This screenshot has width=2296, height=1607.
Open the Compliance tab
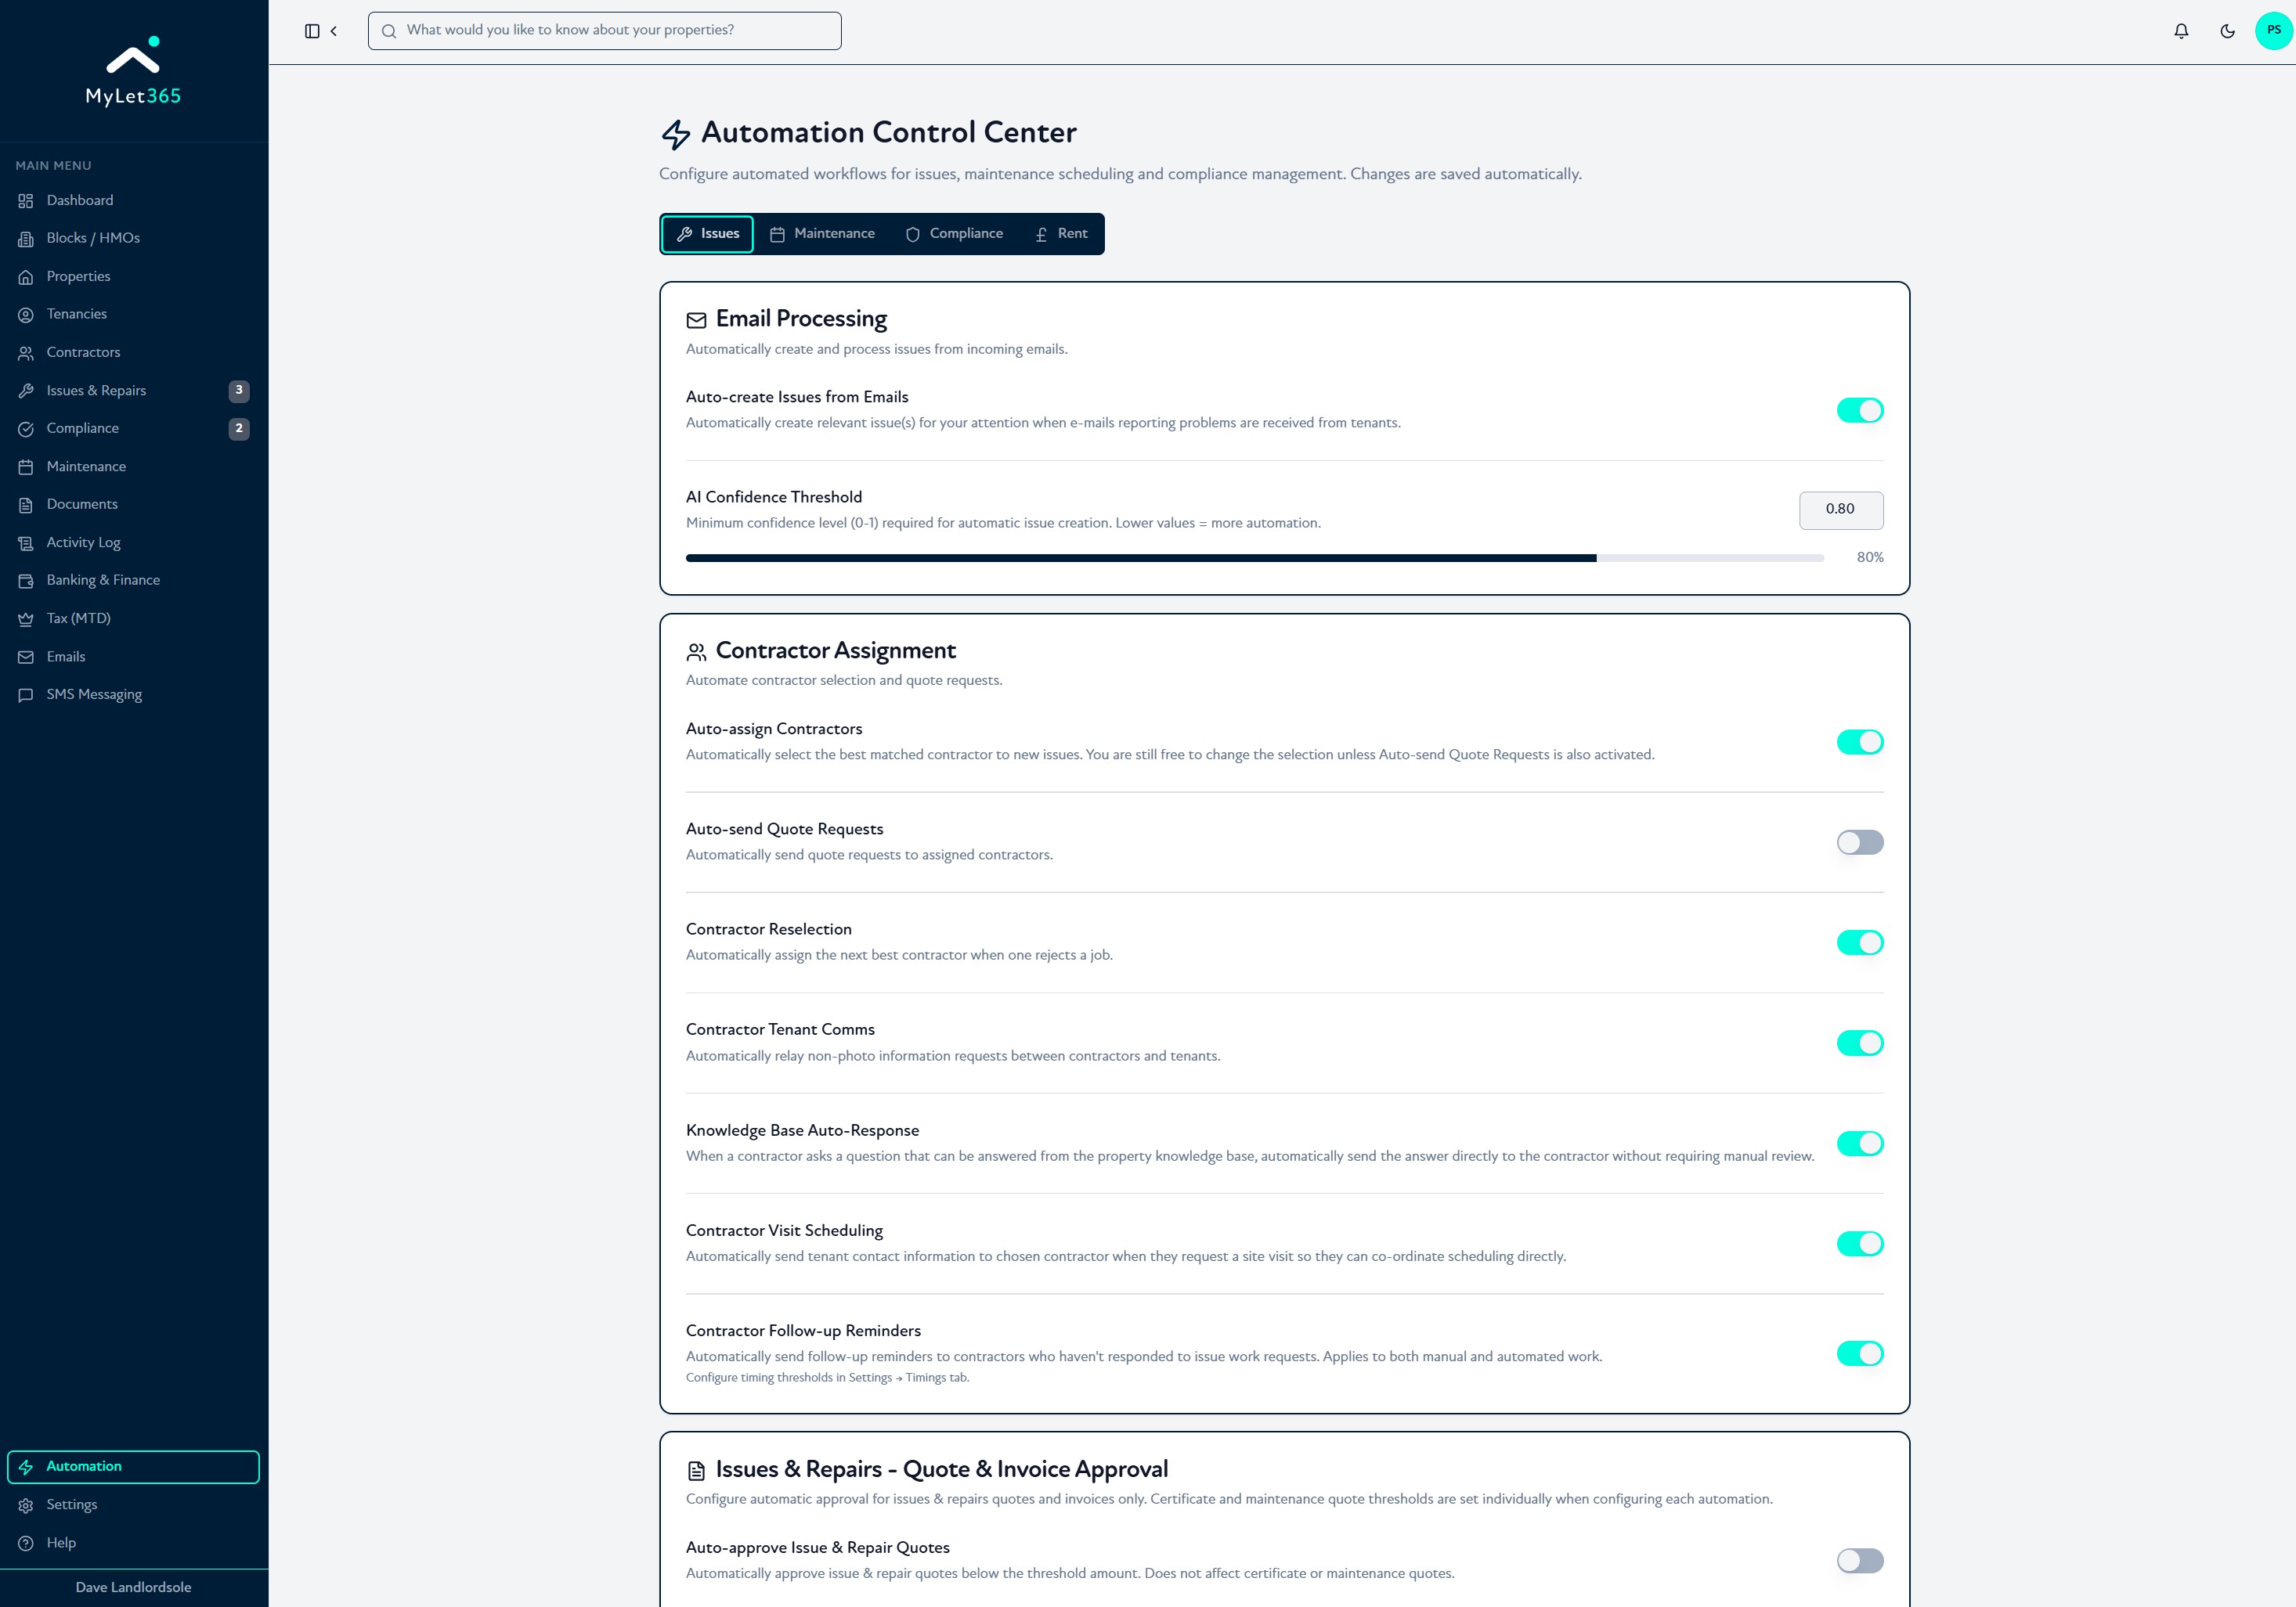(954, 234)
